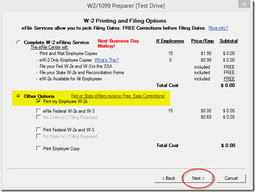Go to the Next step
Image resolution: width=255 pixels, height=192 pixels.
[198, 178]
